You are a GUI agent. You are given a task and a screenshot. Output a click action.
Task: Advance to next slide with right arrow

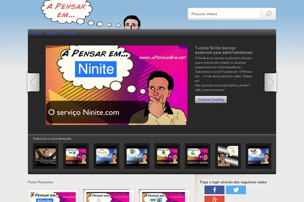[271, 82]
